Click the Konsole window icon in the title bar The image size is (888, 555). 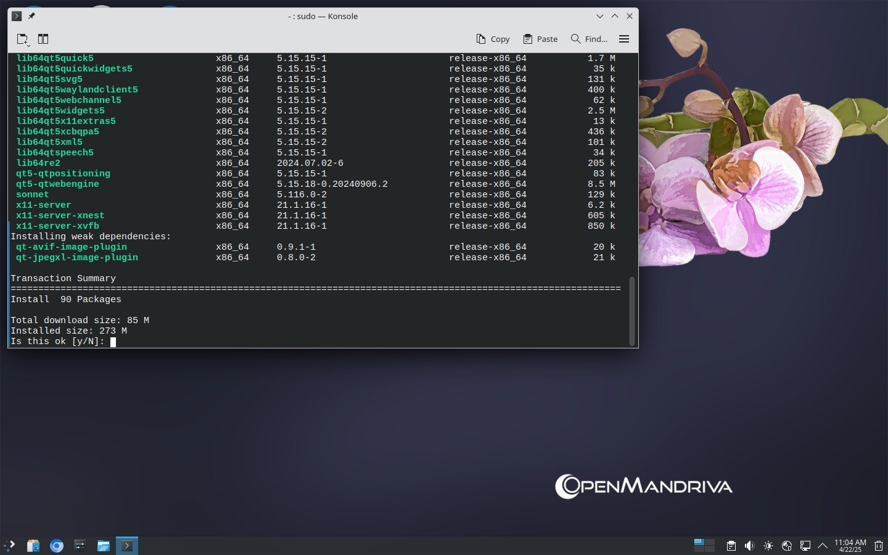point(17,16)
